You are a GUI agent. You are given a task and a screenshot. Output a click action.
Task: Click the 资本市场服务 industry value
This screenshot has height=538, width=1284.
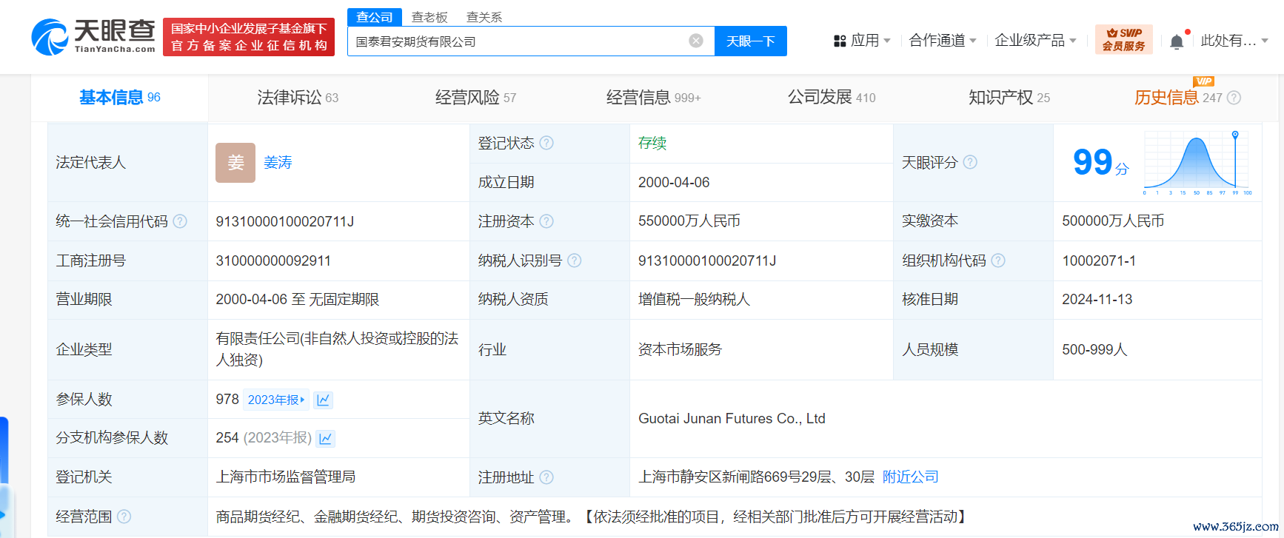coord(680,349)
